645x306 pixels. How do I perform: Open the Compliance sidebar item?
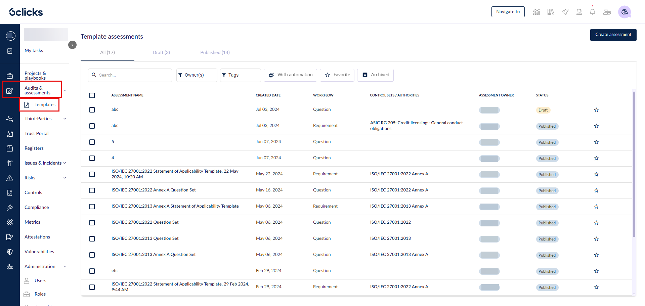pos(37,207)
